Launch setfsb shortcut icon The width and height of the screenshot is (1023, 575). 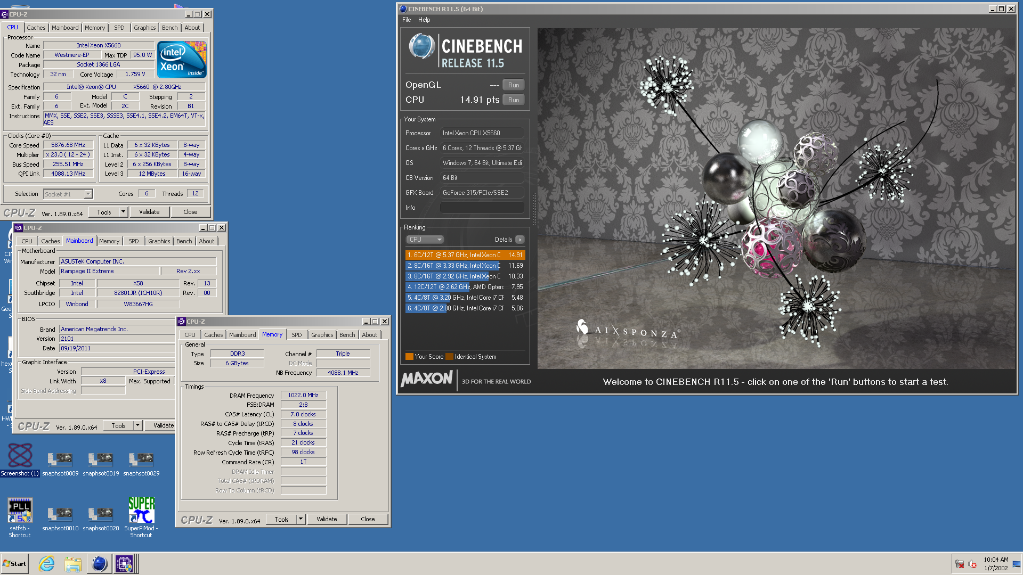pos(20,517)
